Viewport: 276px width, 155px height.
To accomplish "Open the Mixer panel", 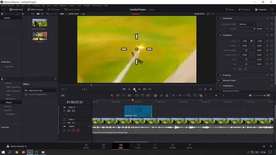I will click(x=230, y=9).
